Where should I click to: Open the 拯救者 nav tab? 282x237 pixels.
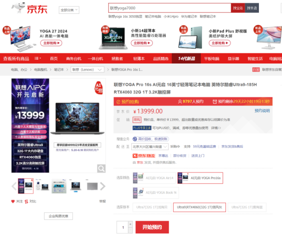tap(117, 59)
